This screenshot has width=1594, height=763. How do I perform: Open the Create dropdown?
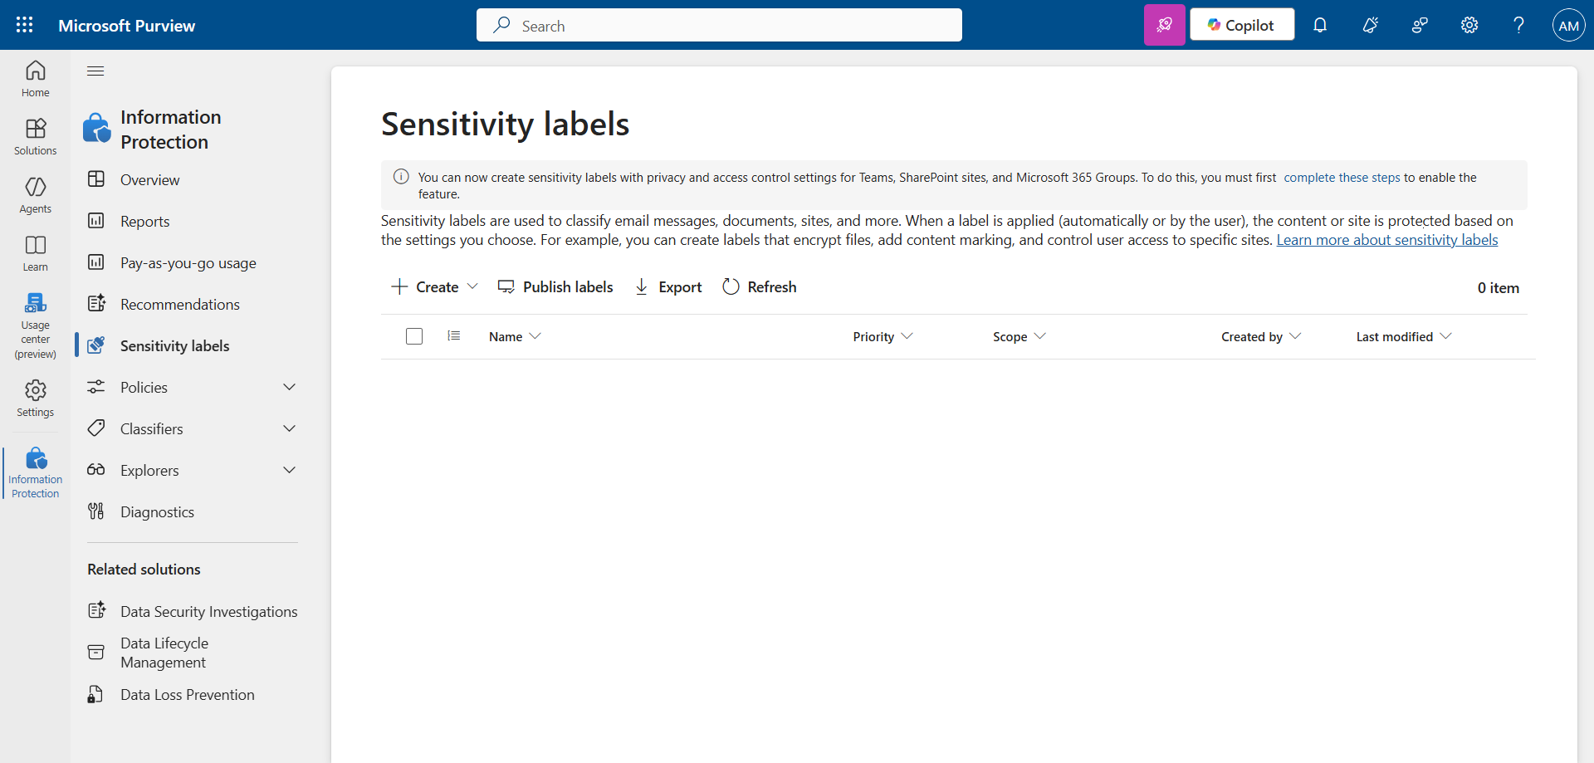coord(435,287)
